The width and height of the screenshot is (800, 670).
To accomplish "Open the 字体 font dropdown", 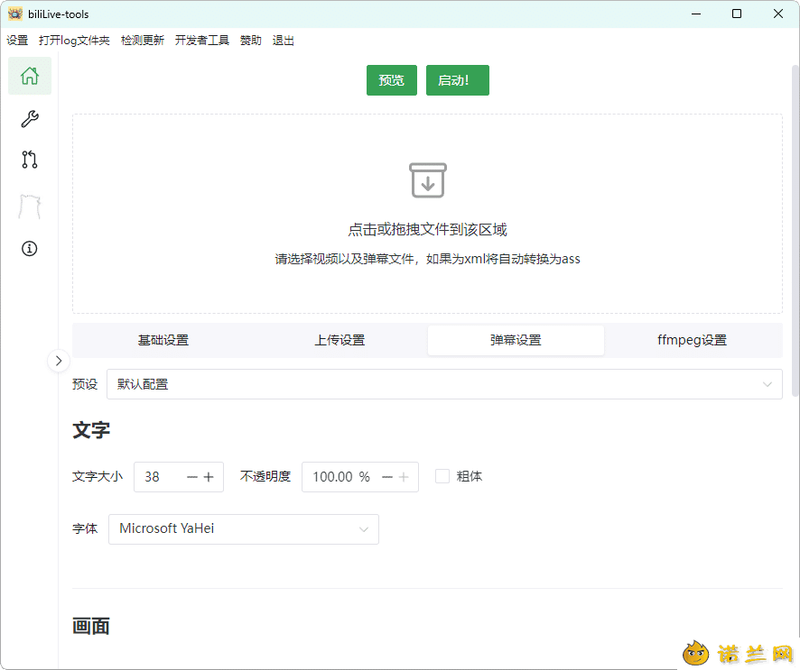I will click(x=244, y=528).
